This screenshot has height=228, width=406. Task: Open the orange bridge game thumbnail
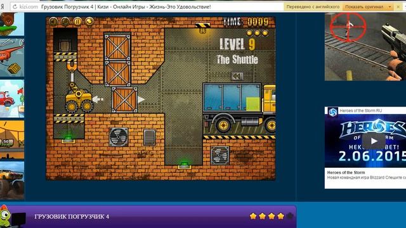(12, 139)
